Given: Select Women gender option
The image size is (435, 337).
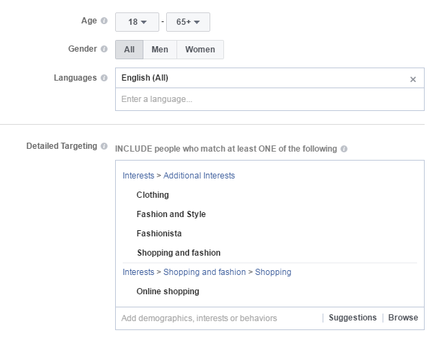Looking at the screenshot, I should [200, 50].
